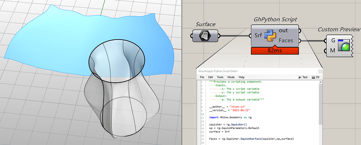The height and width of the screenshot is (145, 361).
Task: Open the Help menu in script editor
Action: pyautogui.click(x=241, y=77)
